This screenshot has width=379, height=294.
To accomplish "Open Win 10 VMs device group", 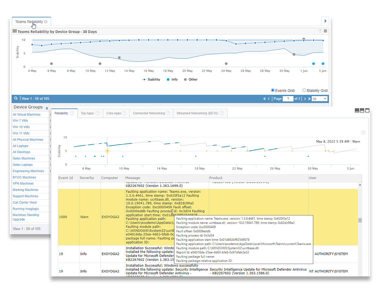I will coord(21,127).
